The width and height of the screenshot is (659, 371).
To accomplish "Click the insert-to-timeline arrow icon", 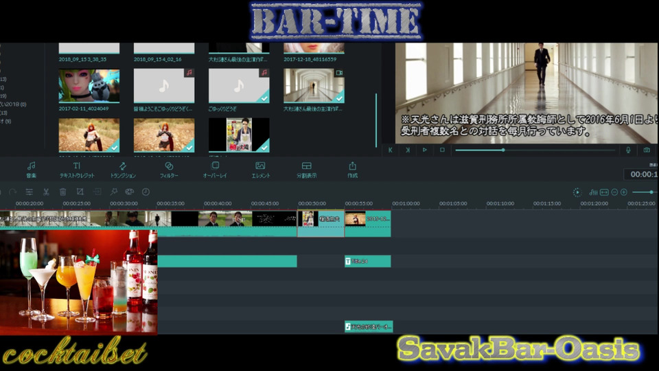I will point(97,192).
